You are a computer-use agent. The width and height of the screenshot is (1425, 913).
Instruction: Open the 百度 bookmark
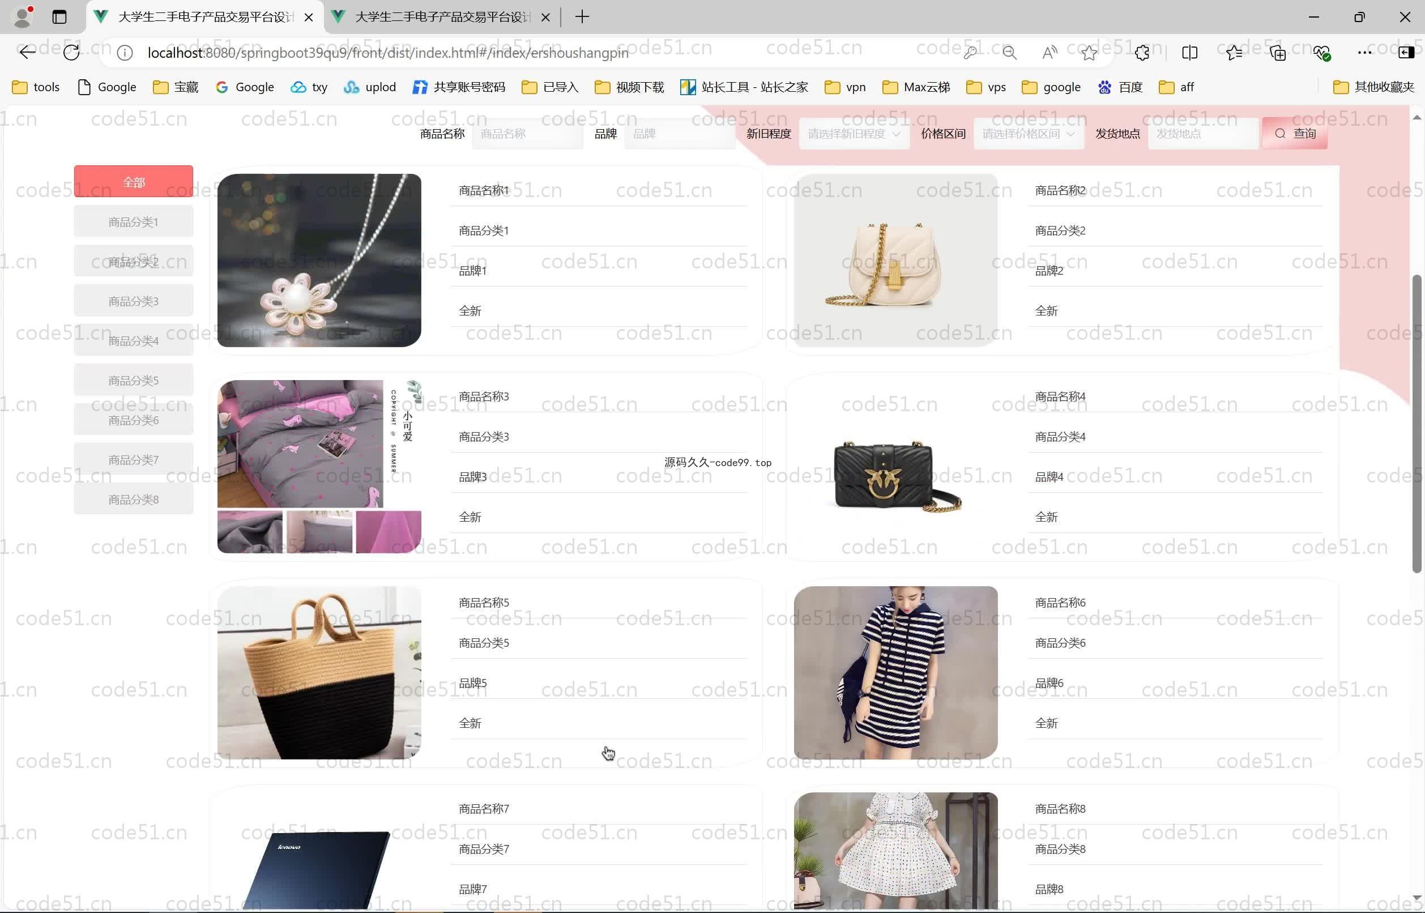click(x=1120, y=87)
